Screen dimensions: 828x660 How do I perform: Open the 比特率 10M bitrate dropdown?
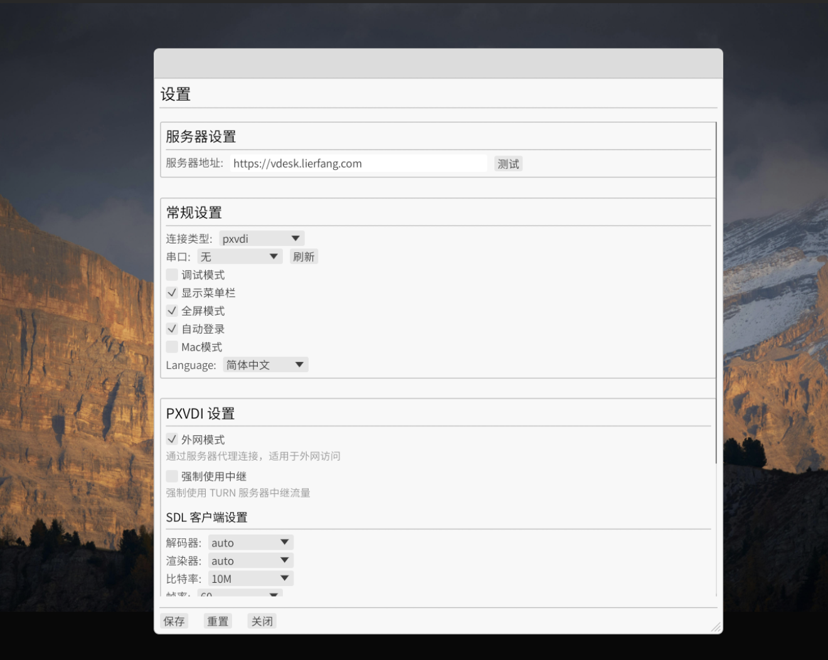(250, 578)
